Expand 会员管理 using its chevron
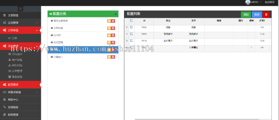 [37, 23]
